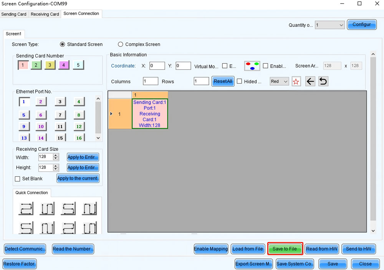Select the Screen1 tab
This screenshot has height=270, width=384.
[14, 34]
